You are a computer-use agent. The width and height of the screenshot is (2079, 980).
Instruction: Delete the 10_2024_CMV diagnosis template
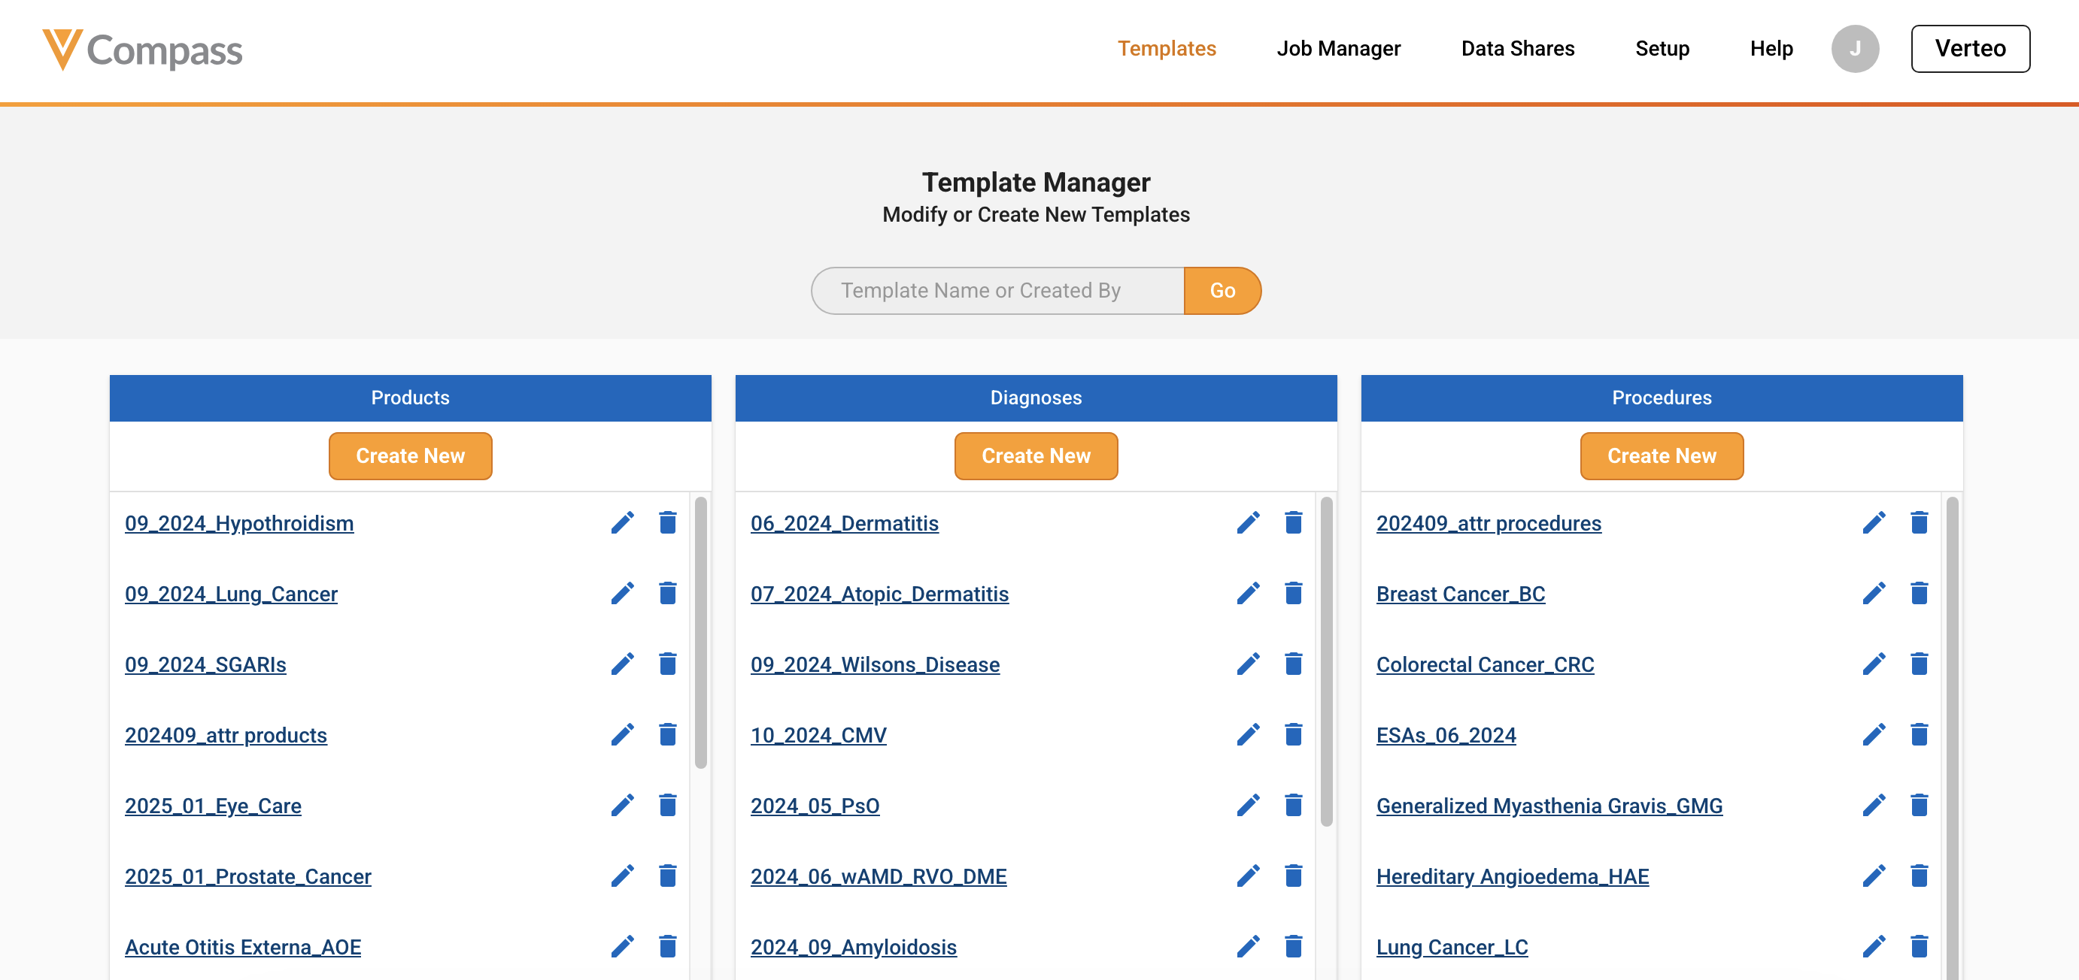[x=1293, y=734]
